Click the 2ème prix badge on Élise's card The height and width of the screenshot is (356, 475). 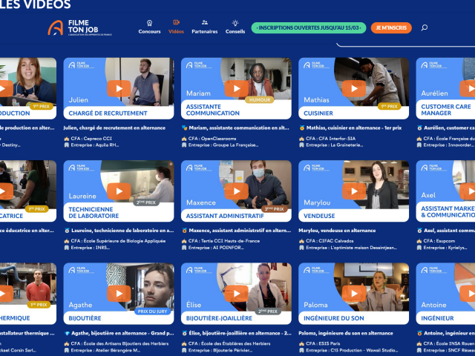click(x=267, y=311)
